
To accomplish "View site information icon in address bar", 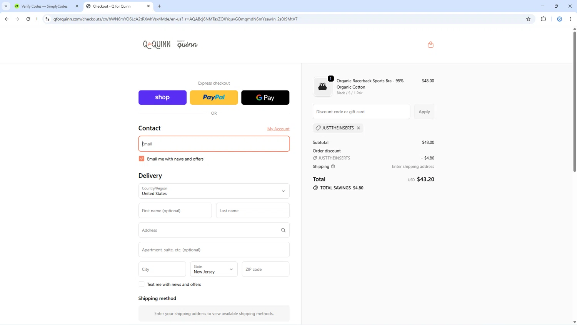I will (x=47, y=19).
